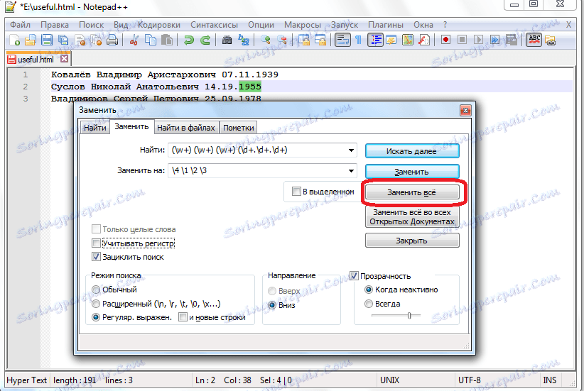Click the Close All toolbar icon

coord(96,40)
